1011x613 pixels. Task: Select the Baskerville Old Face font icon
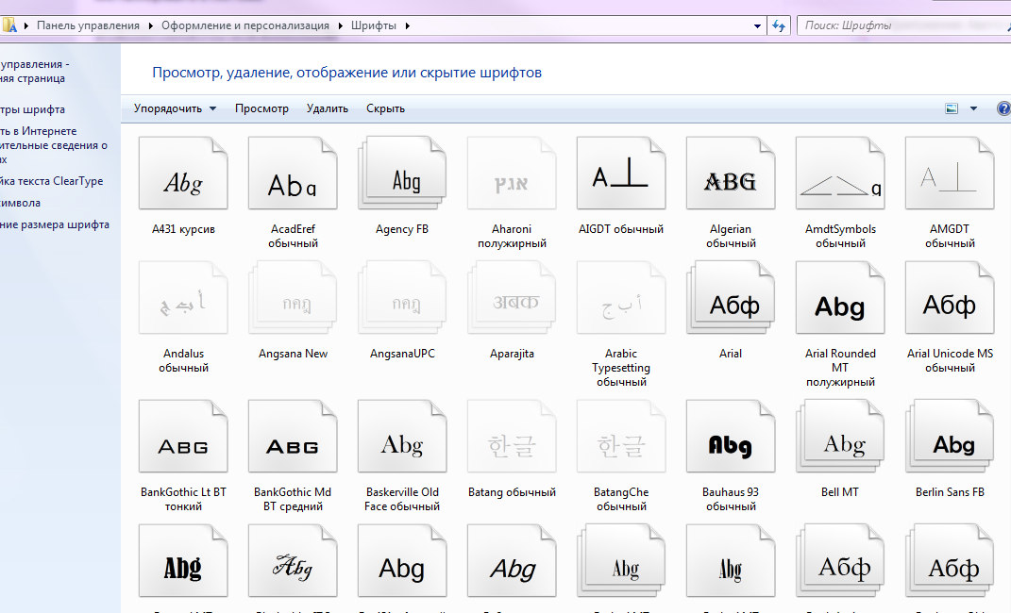(x=402, y=439)
